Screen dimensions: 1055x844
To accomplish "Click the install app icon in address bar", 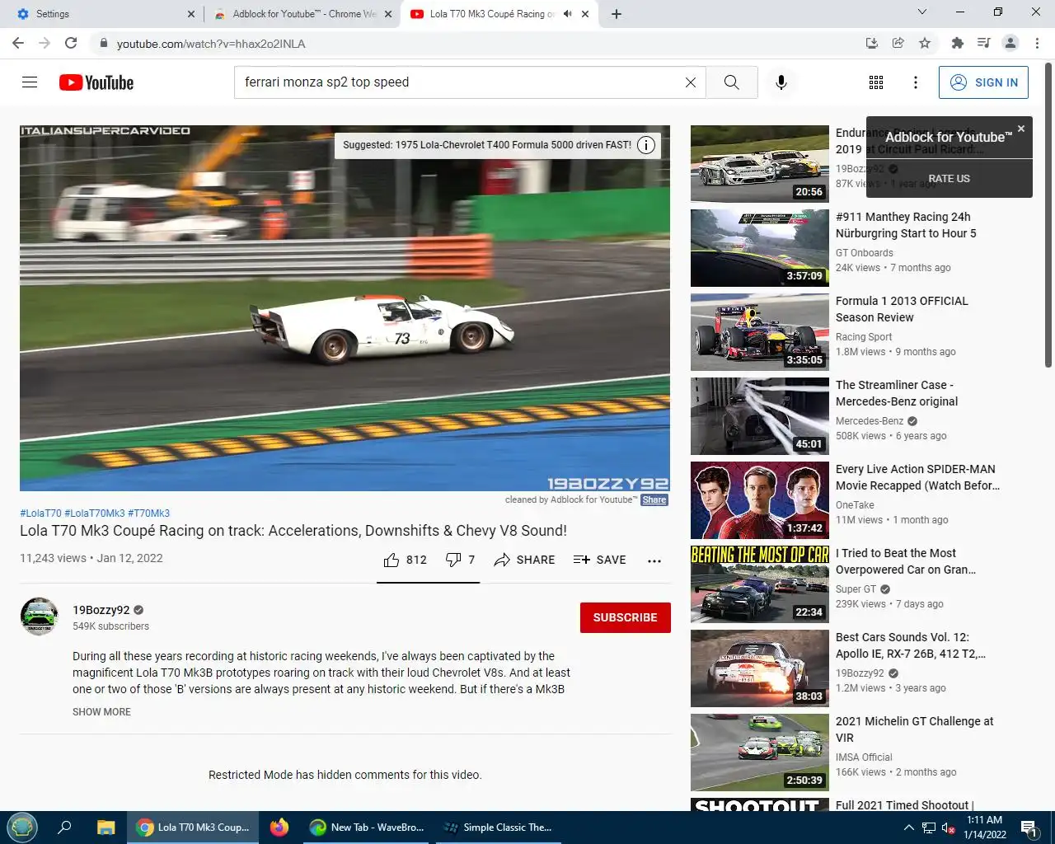I will [872, 43].
